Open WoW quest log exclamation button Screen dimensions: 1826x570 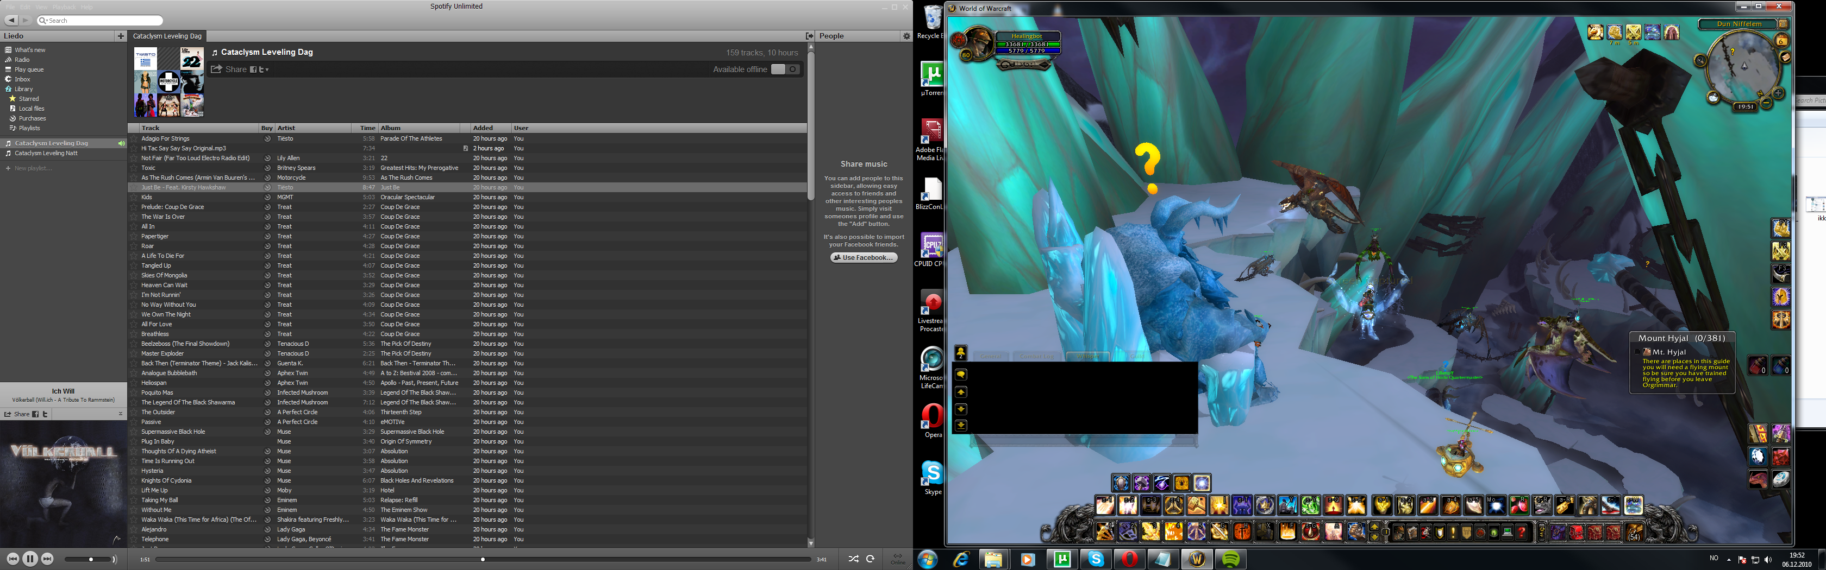point(1453,533)
